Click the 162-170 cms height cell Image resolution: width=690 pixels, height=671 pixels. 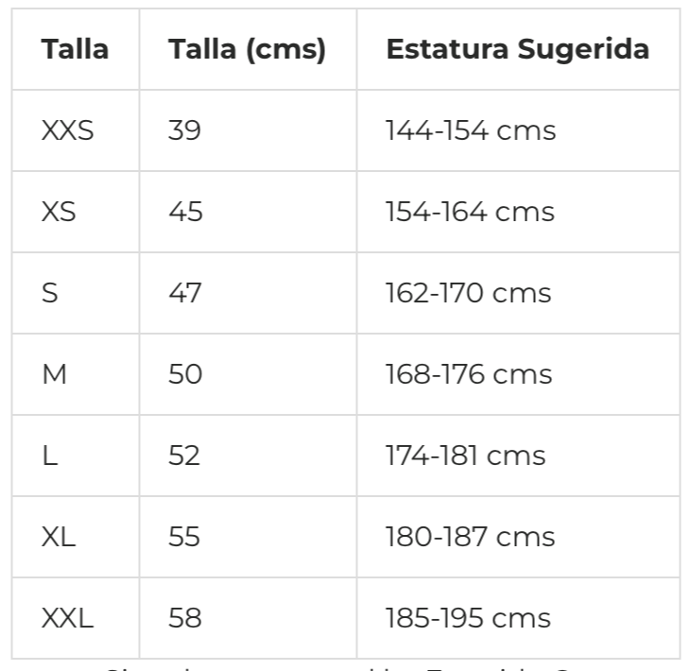pos(518,293)
